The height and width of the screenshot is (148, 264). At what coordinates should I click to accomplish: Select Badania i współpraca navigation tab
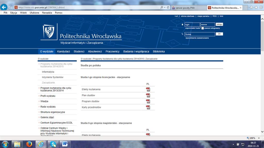coord(136,51)
